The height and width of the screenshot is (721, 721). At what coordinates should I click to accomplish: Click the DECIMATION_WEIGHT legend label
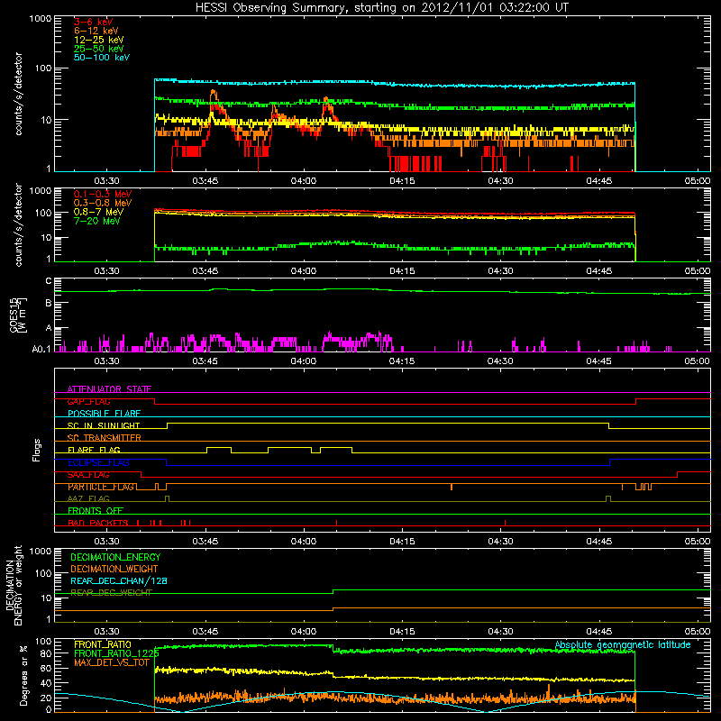tap(114, 570)
